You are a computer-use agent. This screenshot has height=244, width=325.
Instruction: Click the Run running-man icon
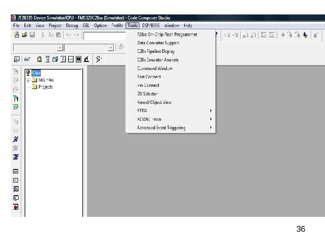point(16,139)
